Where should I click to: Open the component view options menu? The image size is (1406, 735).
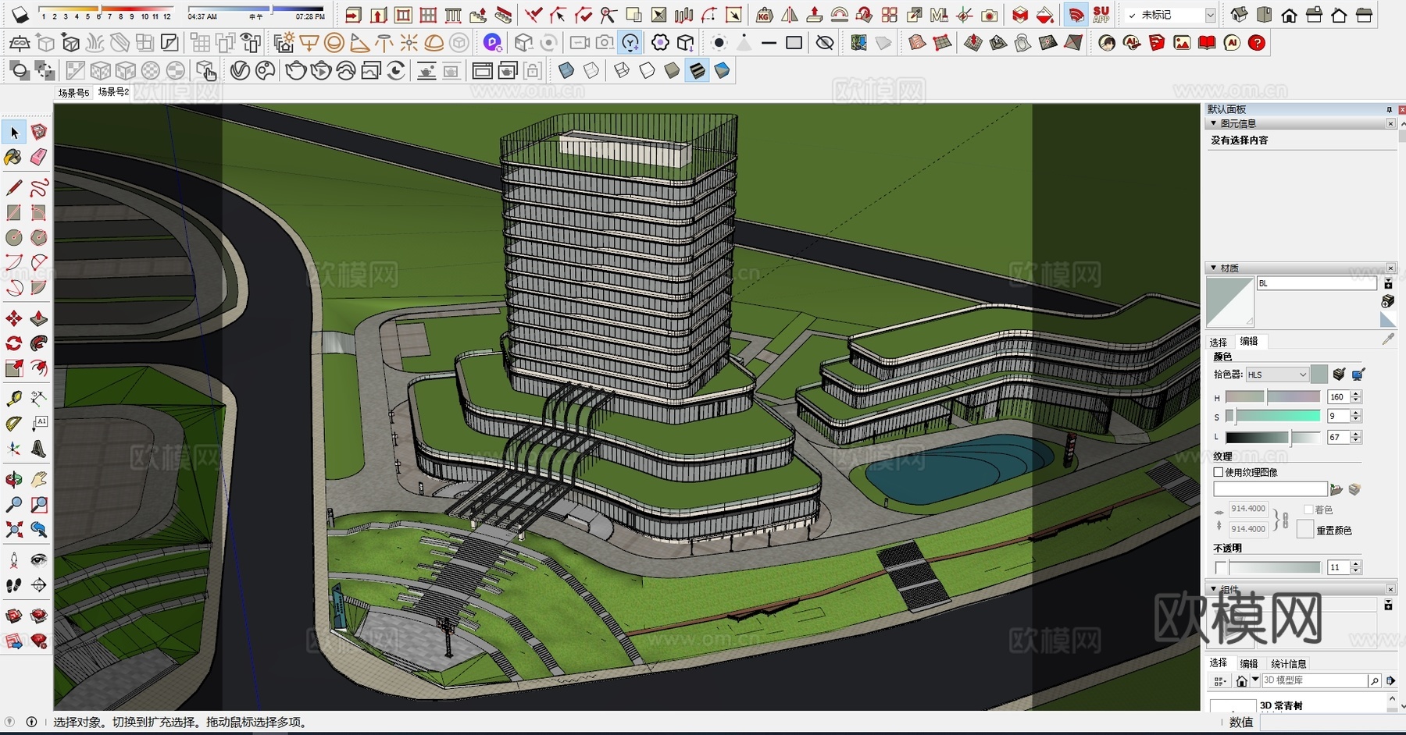pos(1220,681)
